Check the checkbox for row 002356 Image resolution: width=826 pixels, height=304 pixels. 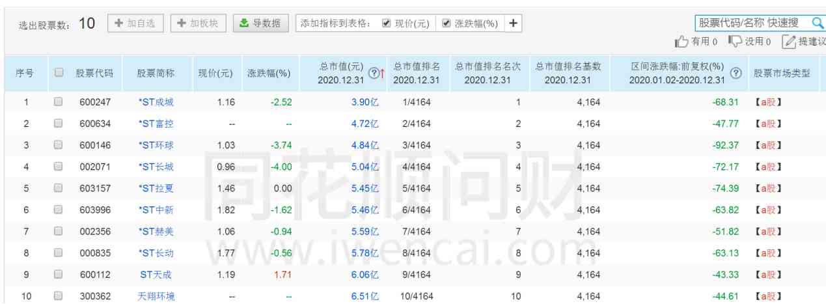58,231
